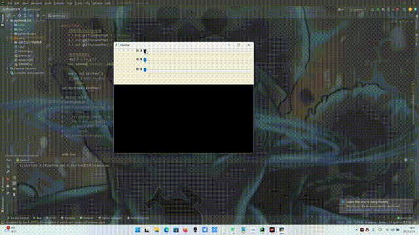The image size is (419, 235).
Task: Open Project panel settings gear
Action: coord(38,16)
